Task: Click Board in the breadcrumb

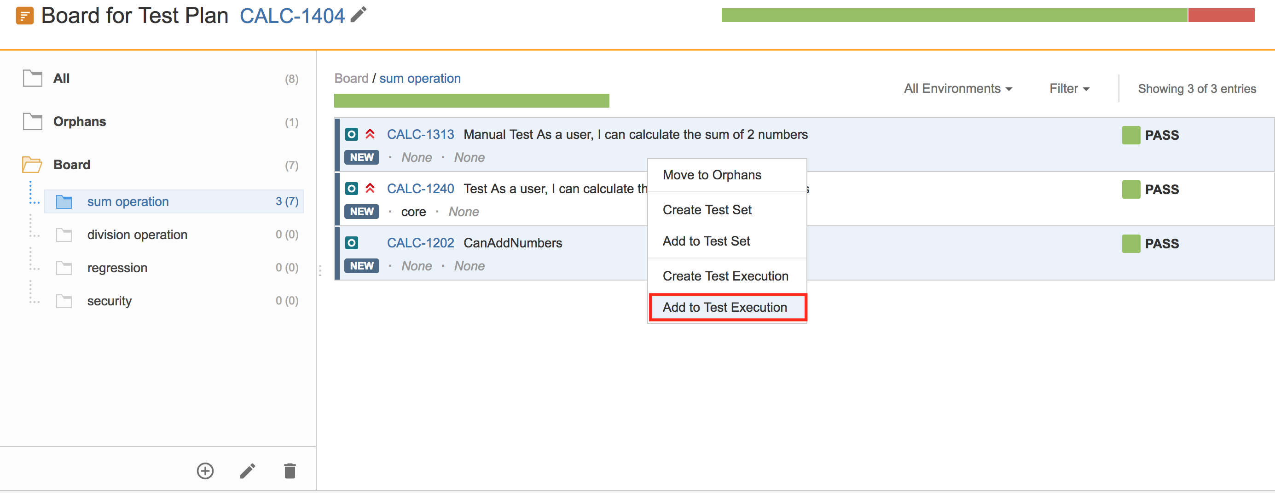Action: pos(351,78)
